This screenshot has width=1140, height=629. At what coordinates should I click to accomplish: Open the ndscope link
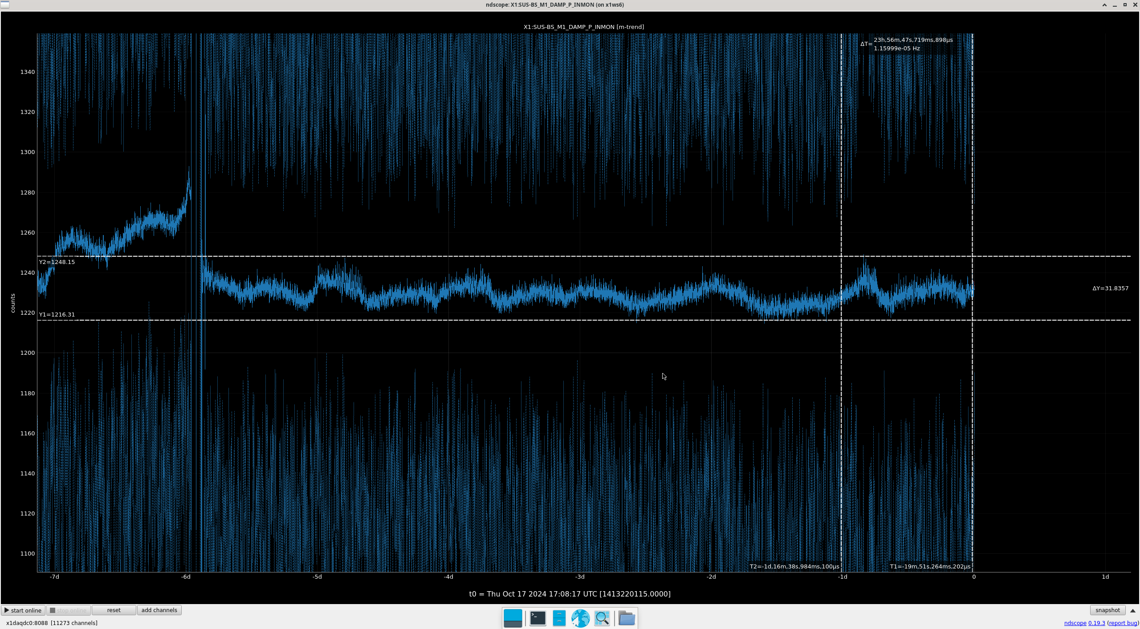[x=1075, y=623]
